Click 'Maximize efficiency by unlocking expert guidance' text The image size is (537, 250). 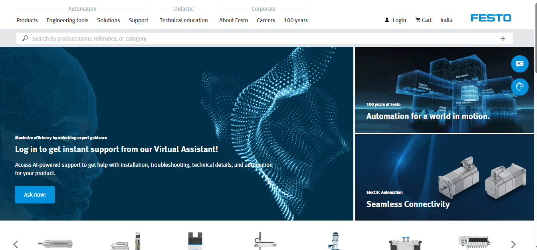click(61, 138)
